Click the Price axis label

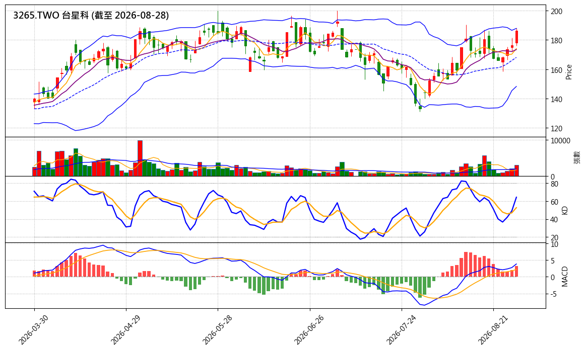569,72
